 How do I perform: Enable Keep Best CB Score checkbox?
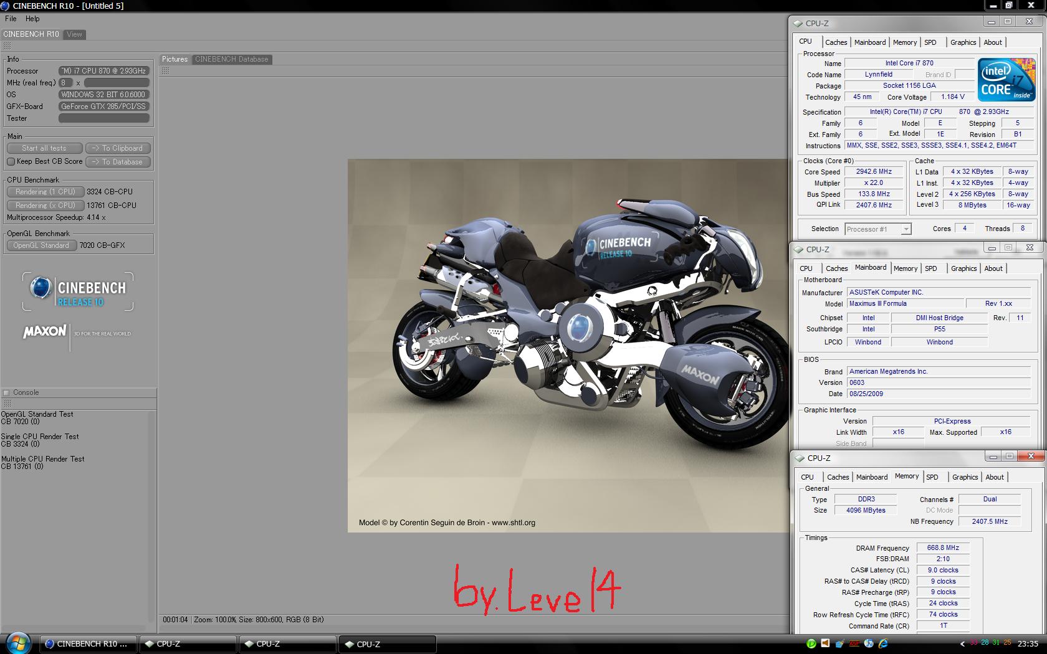pyautogui.click(x=11, y=161)
